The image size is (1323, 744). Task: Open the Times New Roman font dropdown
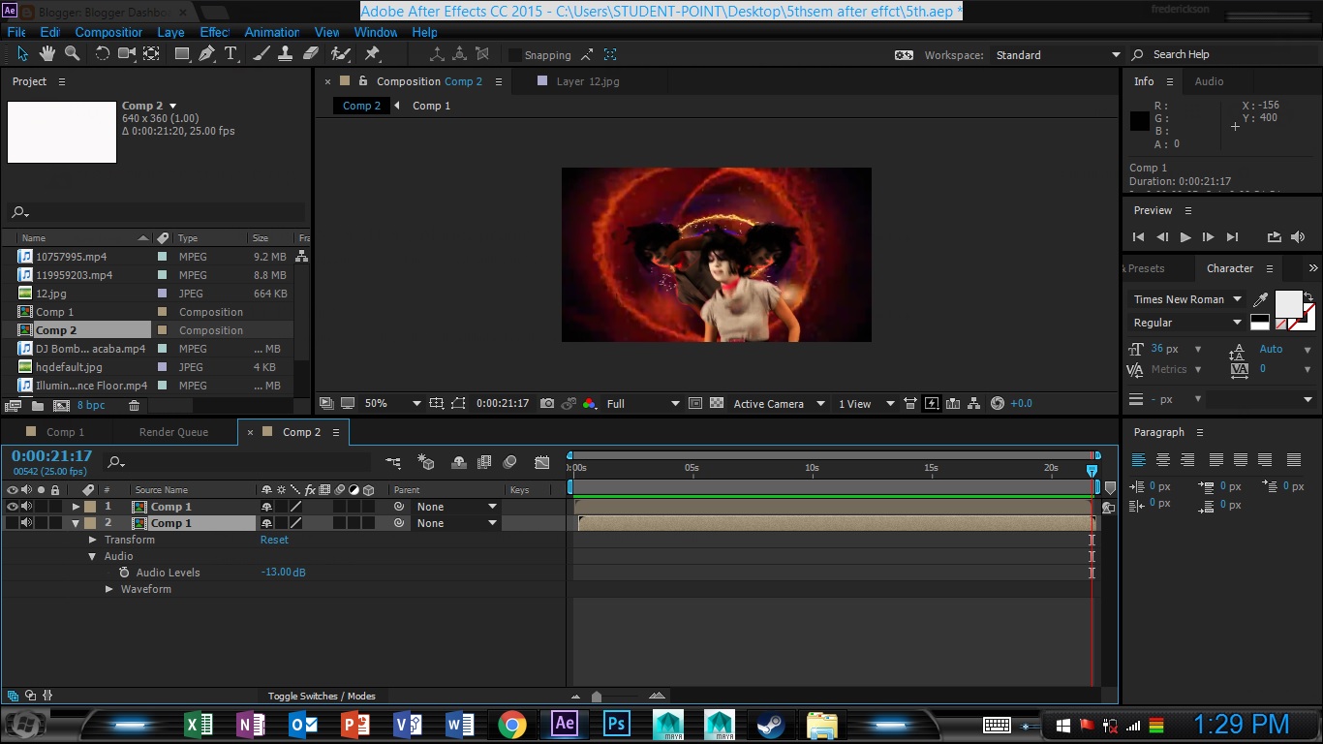(x=1187, y=299)
